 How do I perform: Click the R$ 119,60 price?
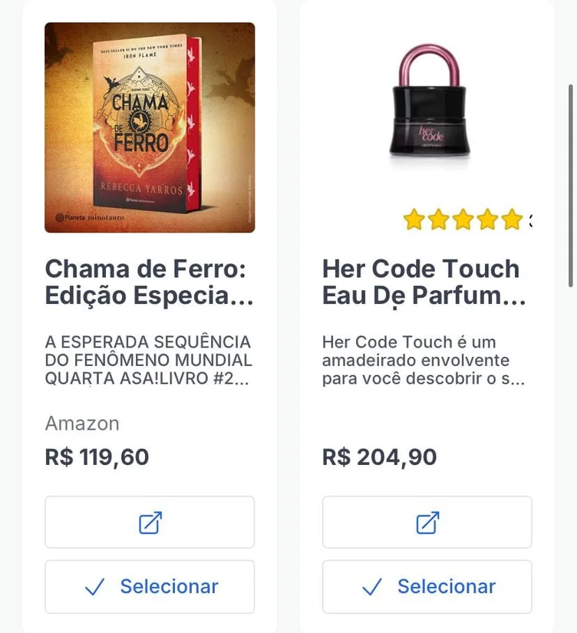[x=97, y=457]
